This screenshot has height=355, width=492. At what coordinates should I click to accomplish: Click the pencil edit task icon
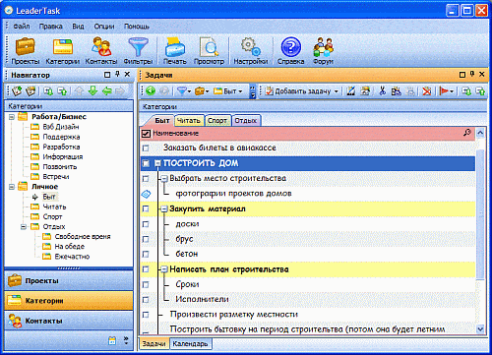pos(351,90)
